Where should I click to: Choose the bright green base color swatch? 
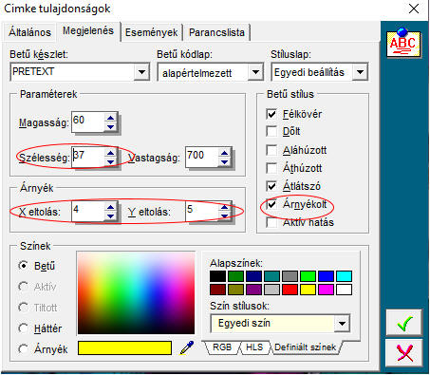308,276
